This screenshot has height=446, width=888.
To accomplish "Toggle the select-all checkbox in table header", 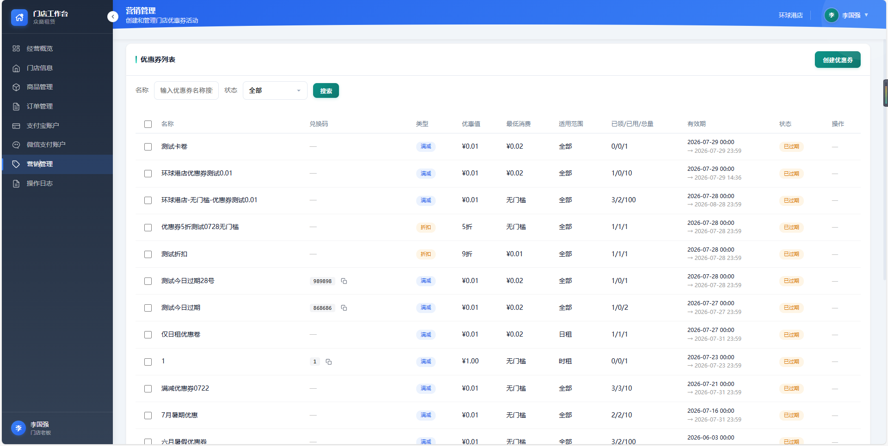I will (x=148, y=124).
